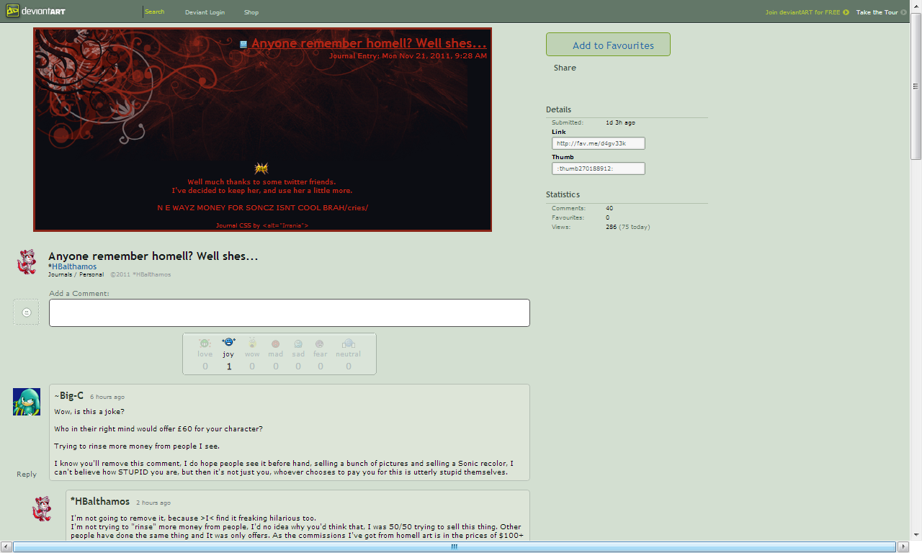Screen dimensions: 922x553
Task: Select the sad emoticon reaction
Action: pos(298,344)
